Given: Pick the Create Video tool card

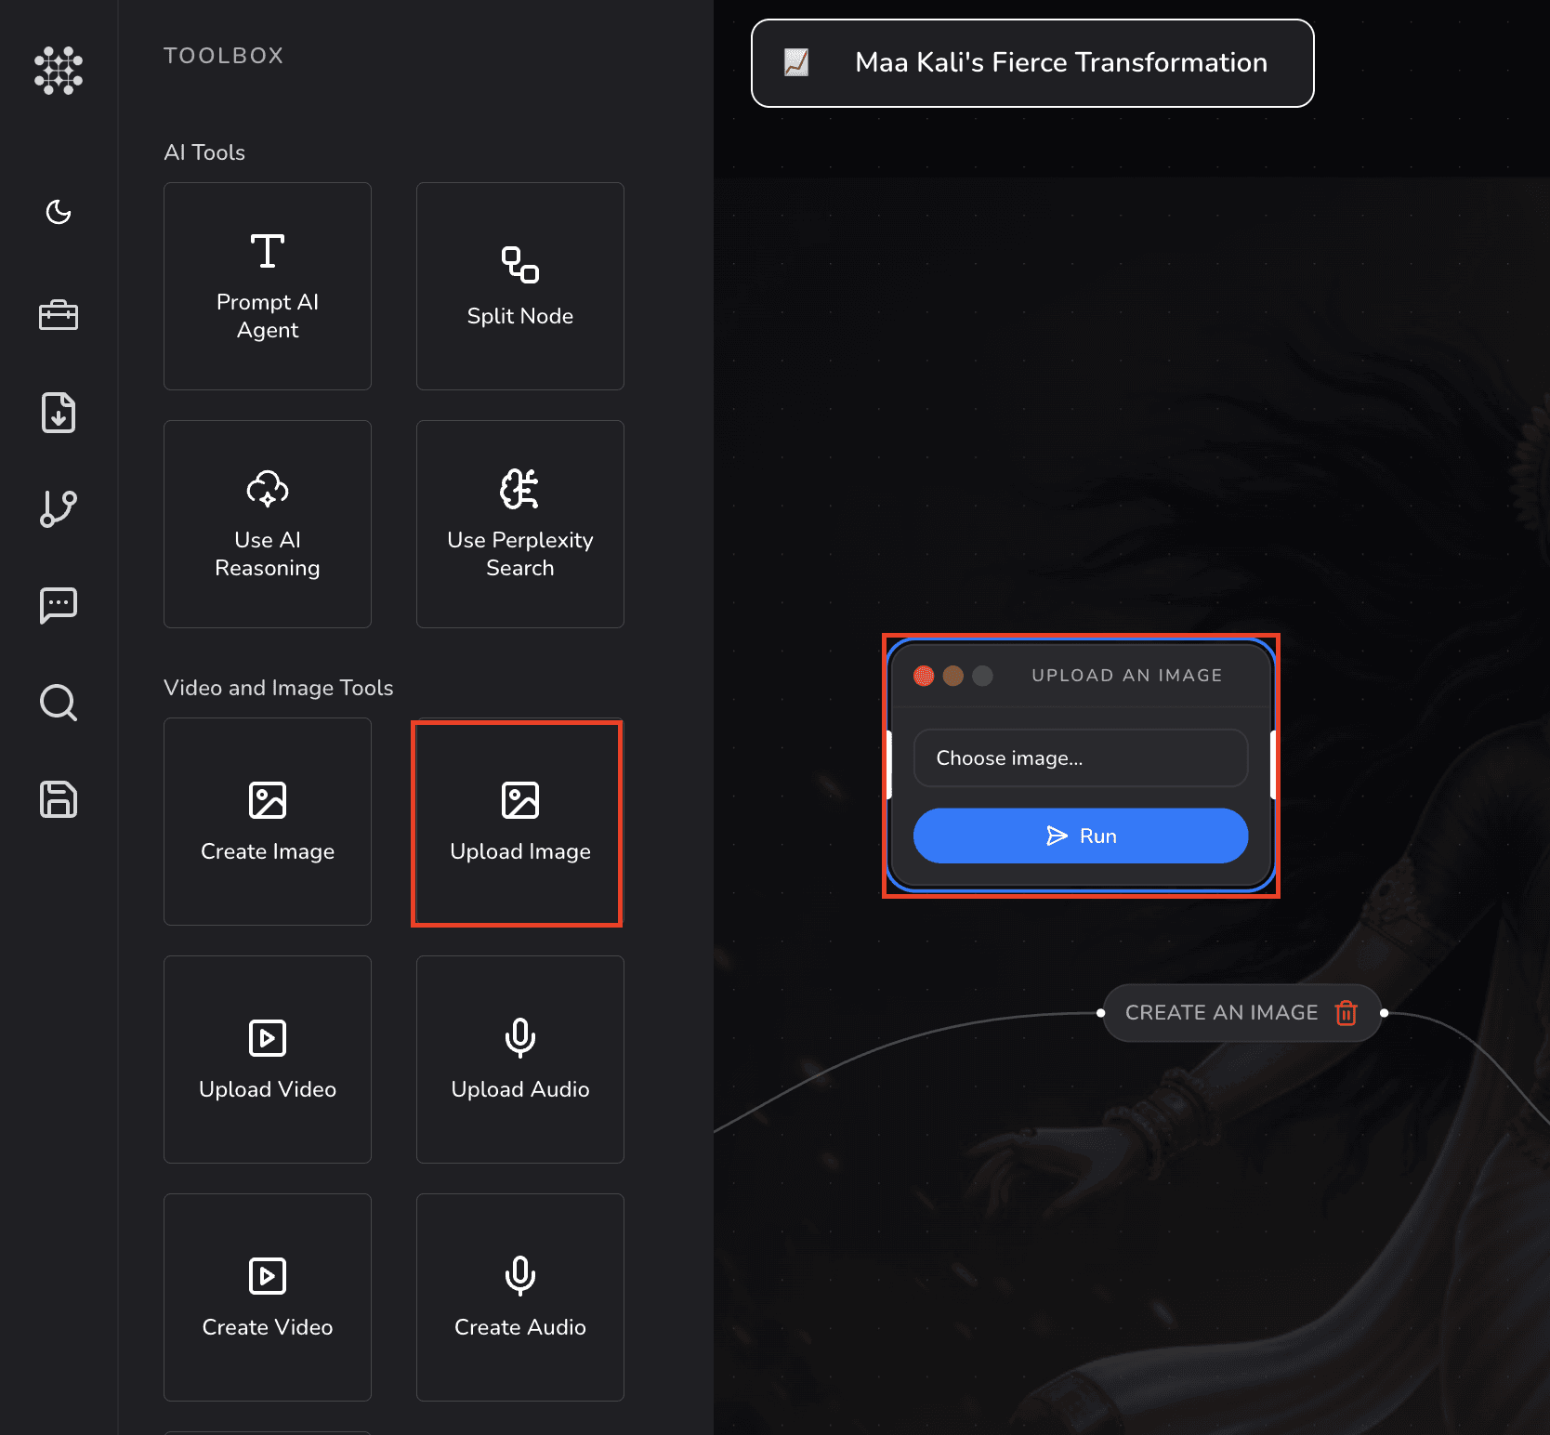Looking at the screenshot, I should [268, 1297].
